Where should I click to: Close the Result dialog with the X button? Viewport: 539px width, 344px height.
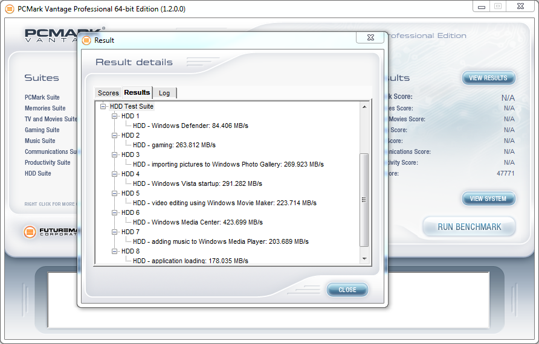(369, 38)
